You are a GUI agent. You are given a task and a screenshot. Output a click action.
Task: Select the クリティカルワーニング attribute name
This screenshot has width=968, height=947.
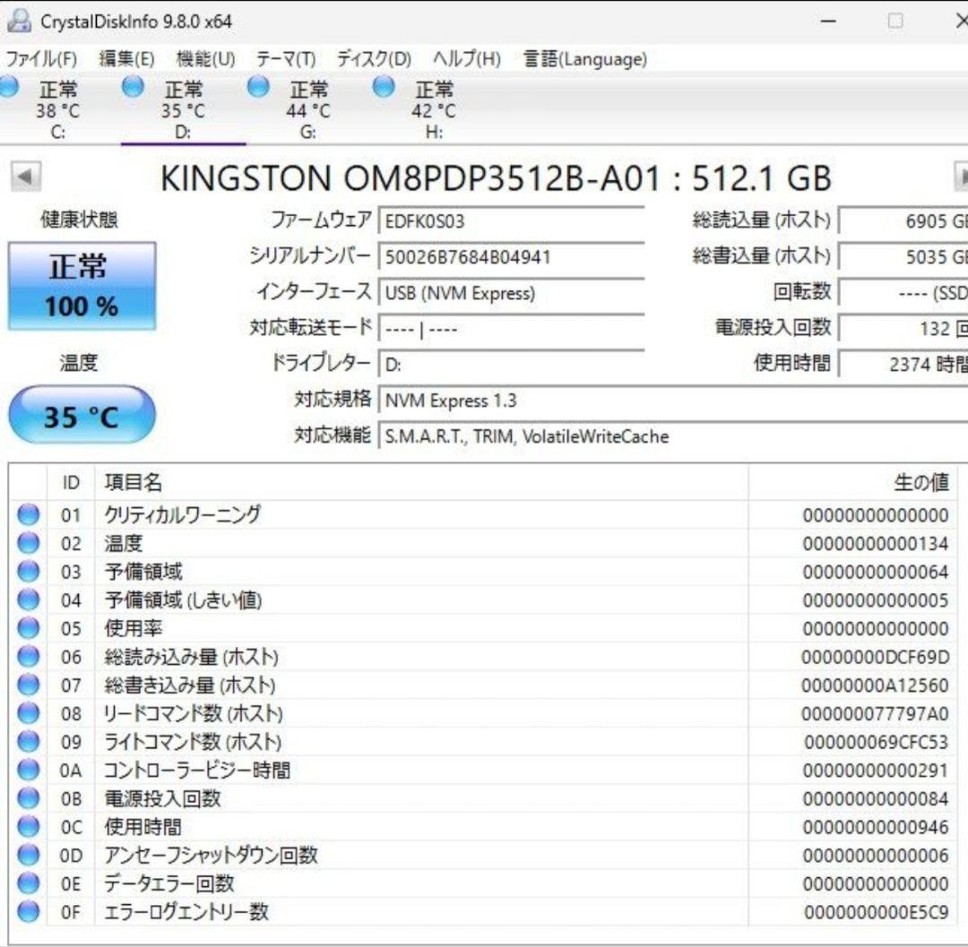182,514
